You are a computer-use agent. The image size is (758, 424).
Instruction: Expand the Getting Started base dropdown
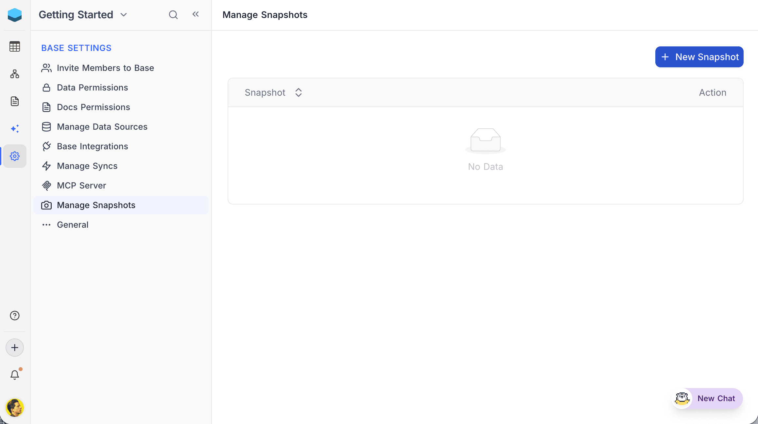coord(124,15)
